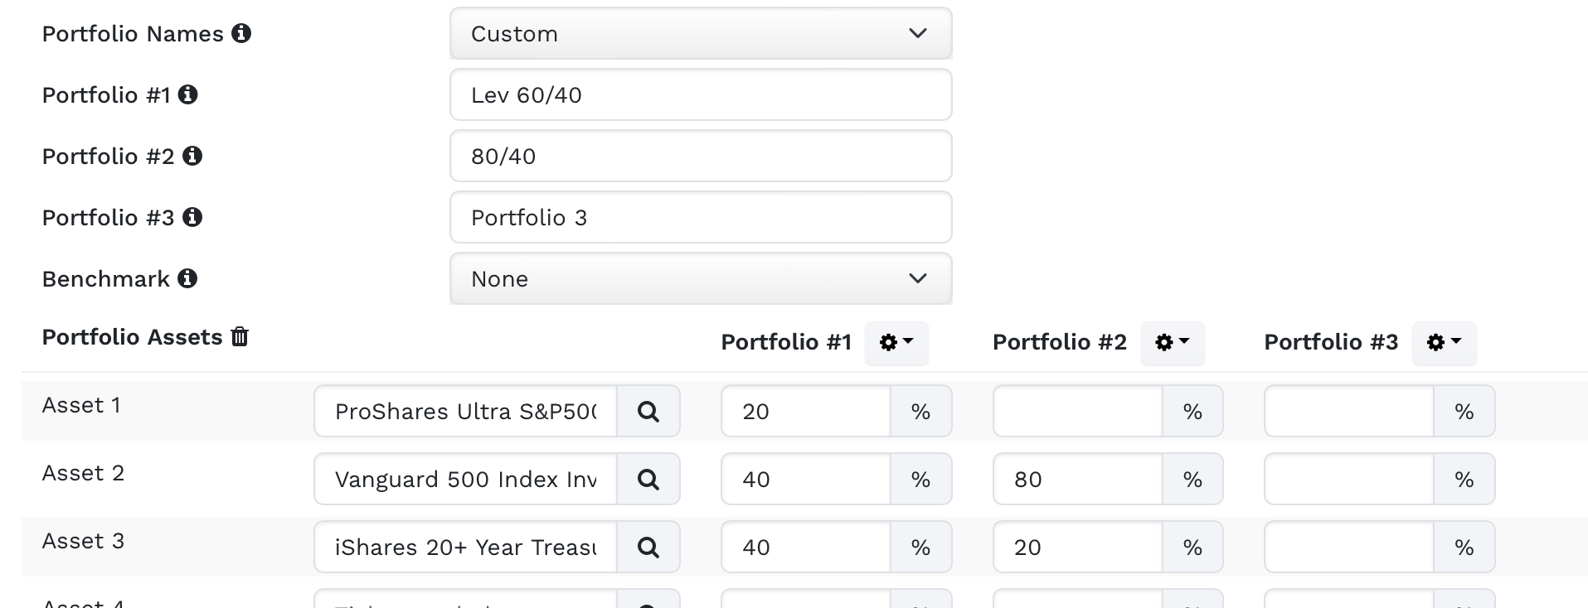The width and height of the screenshot is (1588, 608).
Task: Click the magnifier search icon for Asset 2
Action: point(648,479)
